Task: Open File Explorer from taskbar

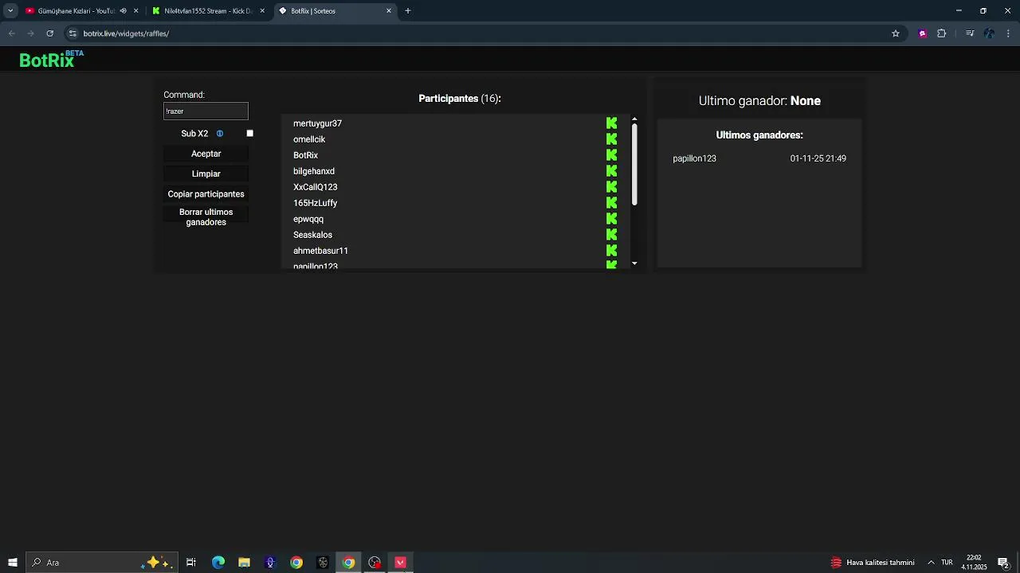Action: click(x=244, y=563)
